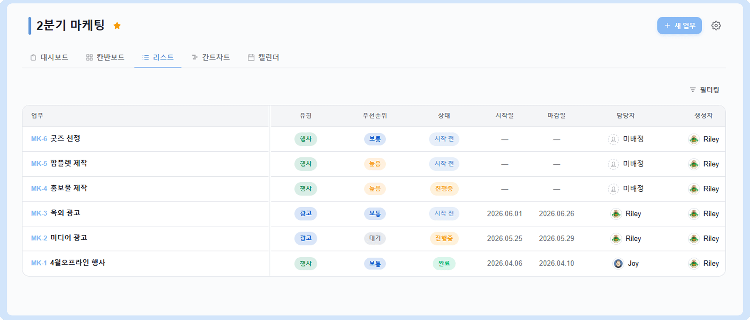Screen dimensions: 750x320
Task: Open project settings gear icon
Action: pos(716,25)
